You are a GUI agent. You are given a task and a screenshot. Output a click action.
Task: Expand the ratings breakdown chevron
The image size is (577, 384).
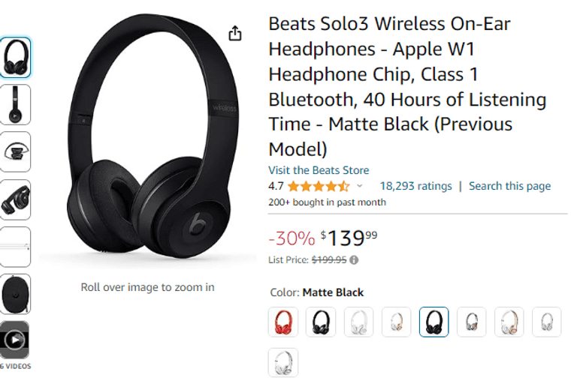pos(359,186)
